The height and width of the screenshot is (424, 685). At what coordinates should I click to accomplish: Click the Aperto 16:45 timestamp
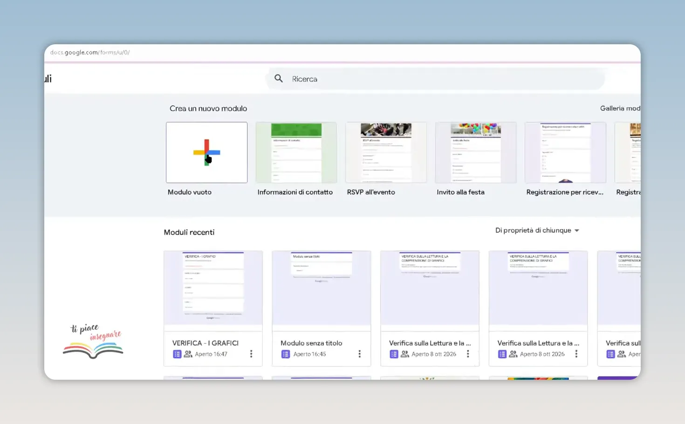pos(309,354)
